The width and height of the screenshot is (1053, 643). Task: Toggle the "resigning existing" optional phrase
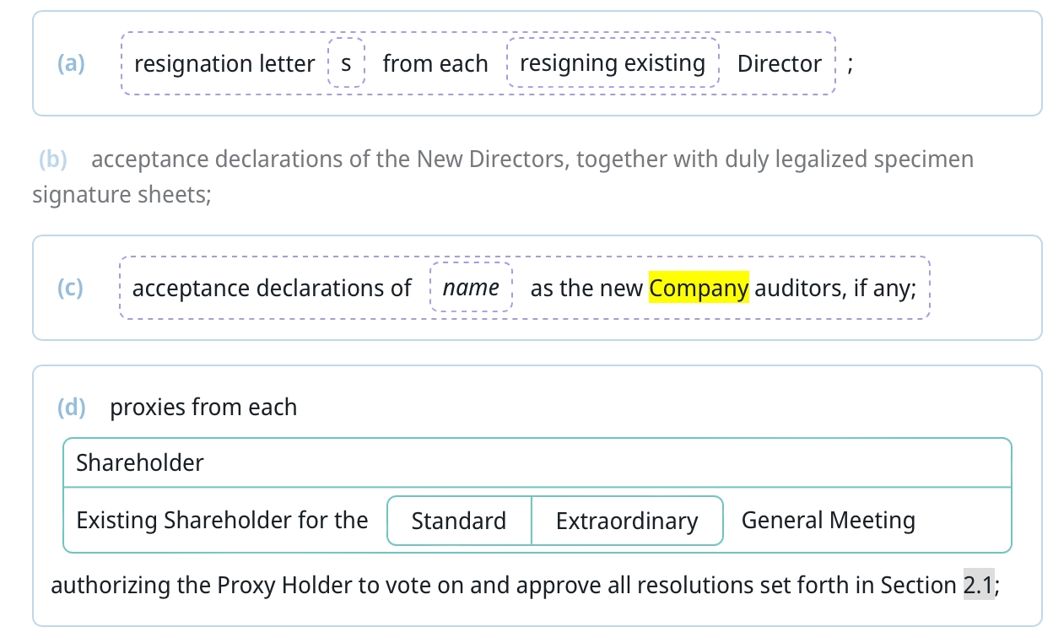[613, 63]
